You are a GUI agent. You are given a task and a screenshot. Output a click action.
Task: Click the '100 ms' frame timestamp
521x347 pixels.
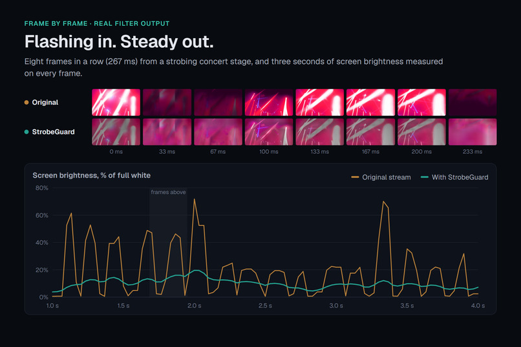(x=269, y=152)
